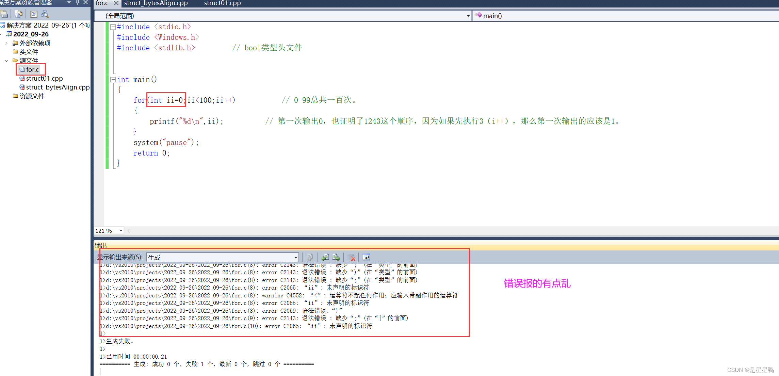779x376 pixels.
Task: Select struct01.cpp in the solution tree
Action: click(x=44, y=79)
